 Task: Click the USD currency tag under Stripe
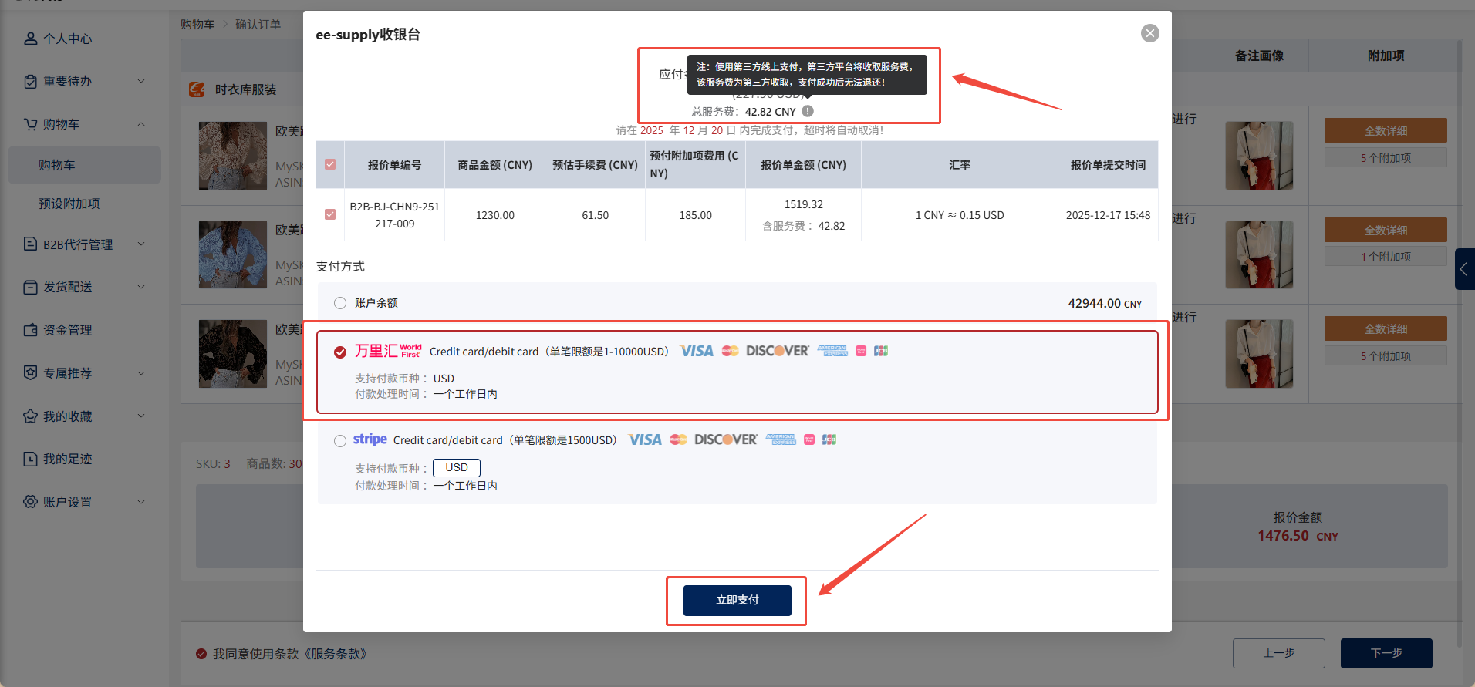pos(457,468)
